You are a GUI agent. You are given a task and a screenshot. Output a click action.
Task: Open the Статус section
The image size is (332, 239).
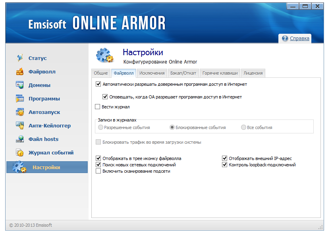coord(37,58)
